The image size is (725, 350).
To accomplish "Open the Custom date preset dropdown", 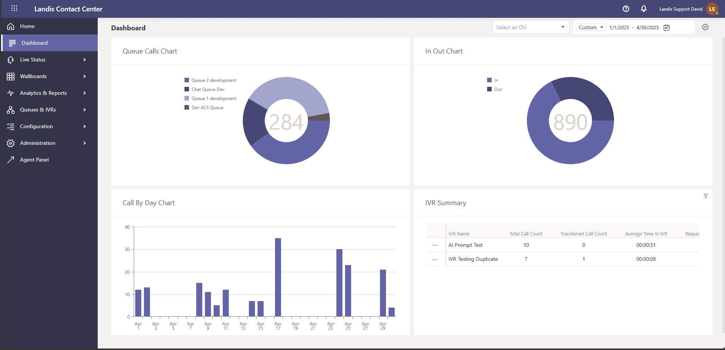I will click(591, 27).
